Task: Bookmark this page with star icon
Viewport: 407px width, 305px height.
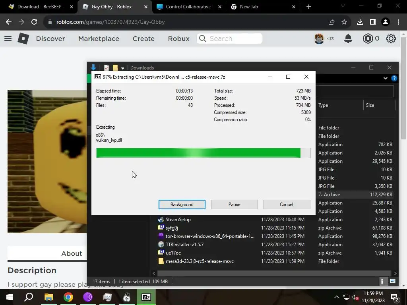Action: [x=344, y=22]
